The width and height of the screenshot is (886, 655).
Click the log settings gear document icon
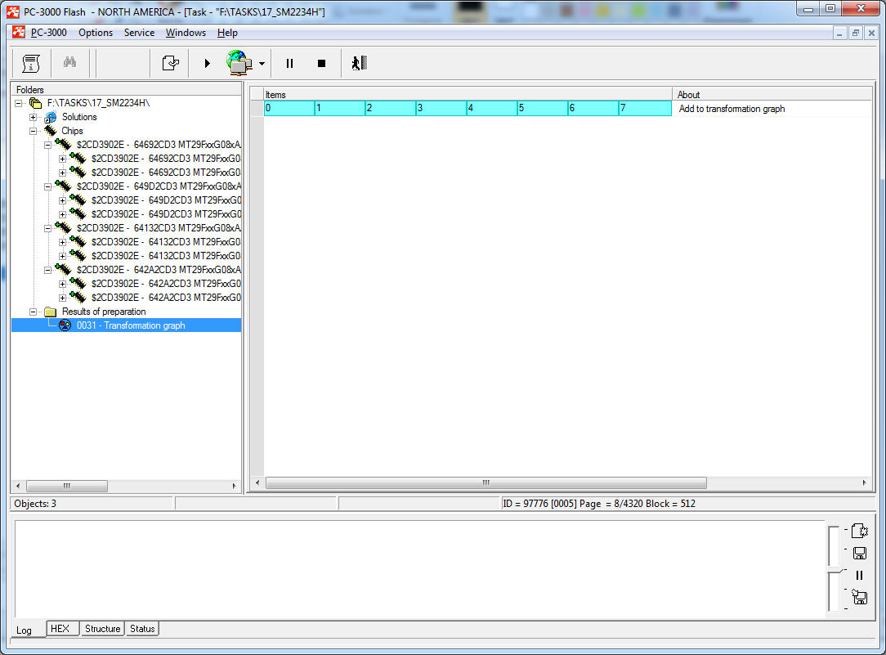coord(859,531)
